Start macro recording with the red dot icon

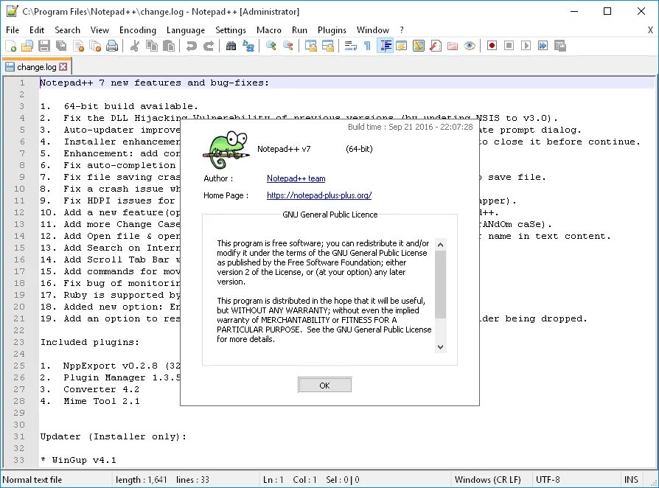[x=492, y=46]
